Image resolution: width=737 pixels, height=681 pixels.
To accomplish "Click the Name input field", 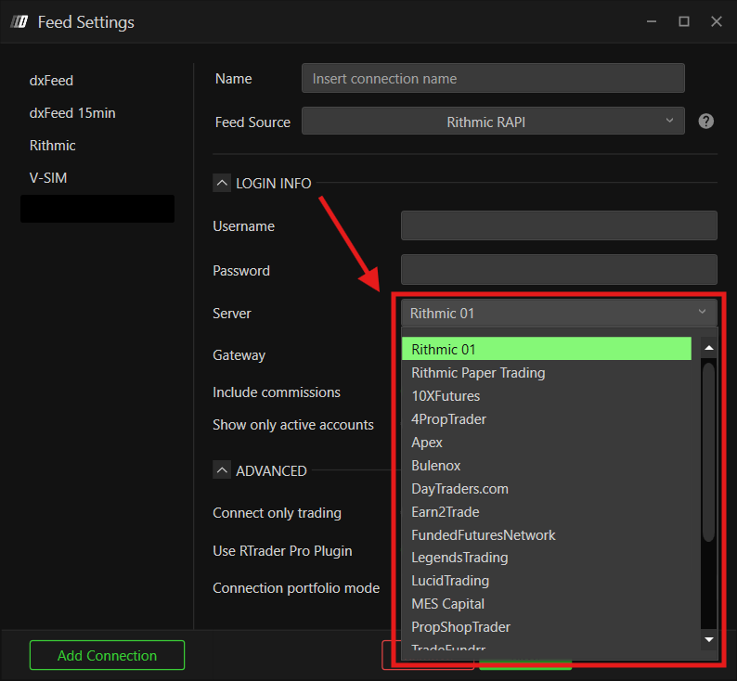I will tap(493, 78).
